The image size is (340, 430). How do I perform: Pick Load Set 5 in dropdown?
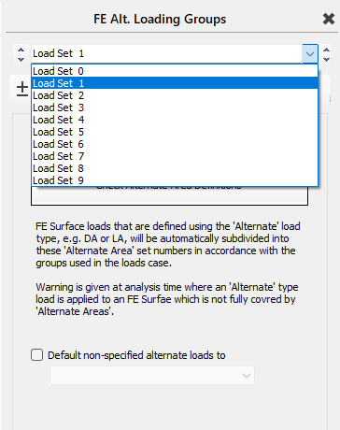click(x=175, y=132)
